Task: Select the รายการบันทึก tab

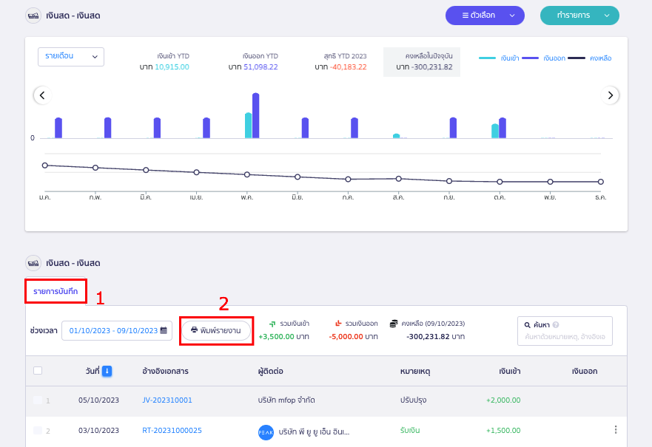Action: (56, 291)
